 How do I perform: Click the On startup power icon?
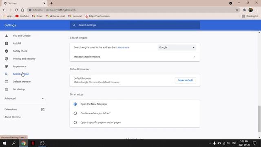(x=7, y=89)
